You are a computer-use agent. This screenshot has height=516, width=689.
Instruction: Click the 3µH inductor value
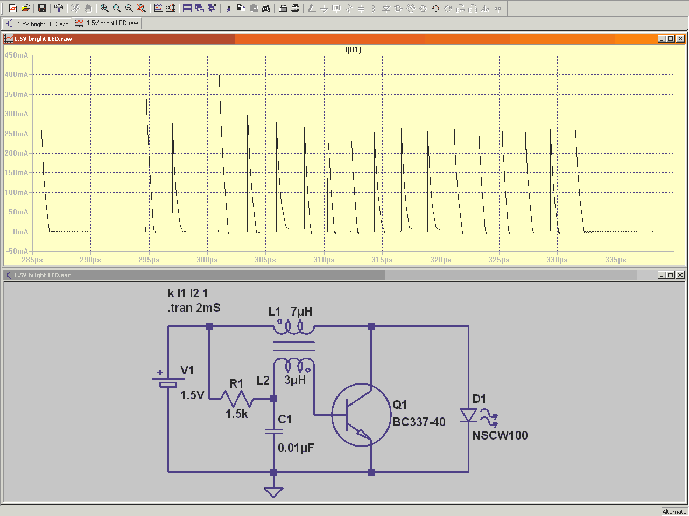[x=295, y=380]
